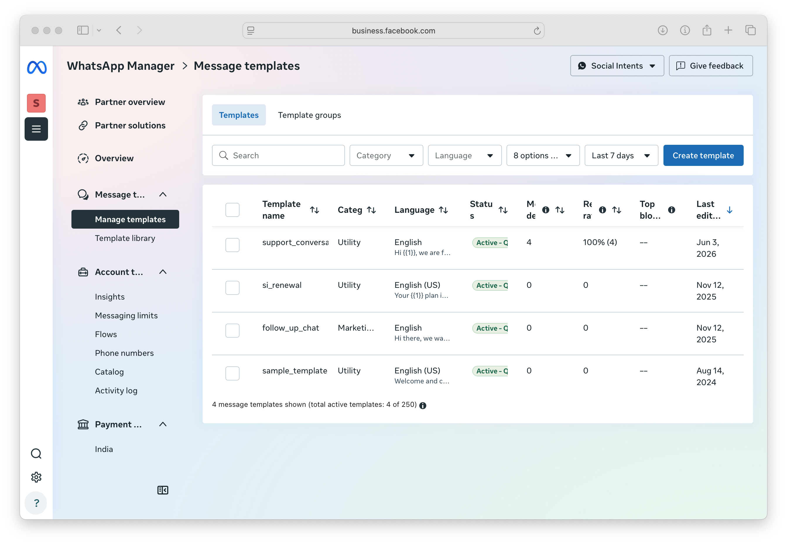Viewport: 787px width, 544px height.
Task: Open the support_conversa template name
Action: pyautogui.click(x=295, y=242)
